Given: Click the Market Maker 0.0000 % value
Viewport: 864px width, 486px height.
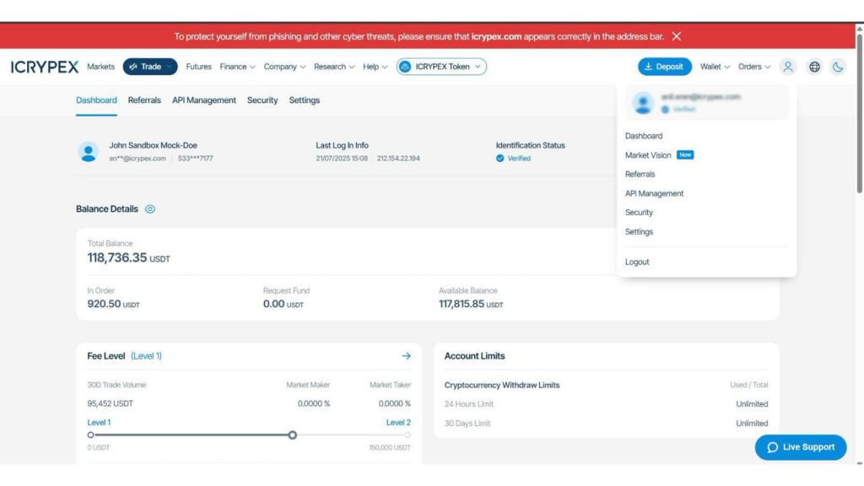Looking at the screenshot, I should pos(314,403).
